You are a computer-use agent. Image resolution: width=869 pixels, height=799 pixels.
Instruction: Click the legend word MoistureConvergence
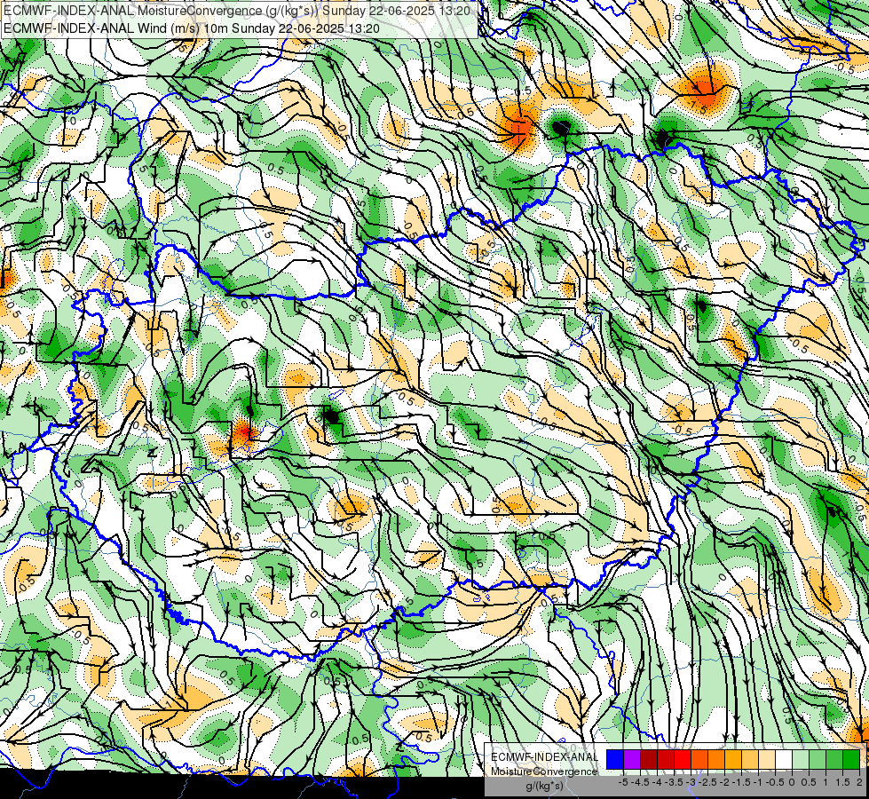pos(544,771)
